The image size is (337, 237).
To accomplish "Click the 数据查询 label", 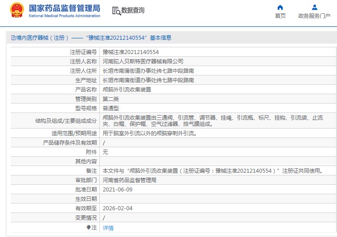I will pos(132,10).
